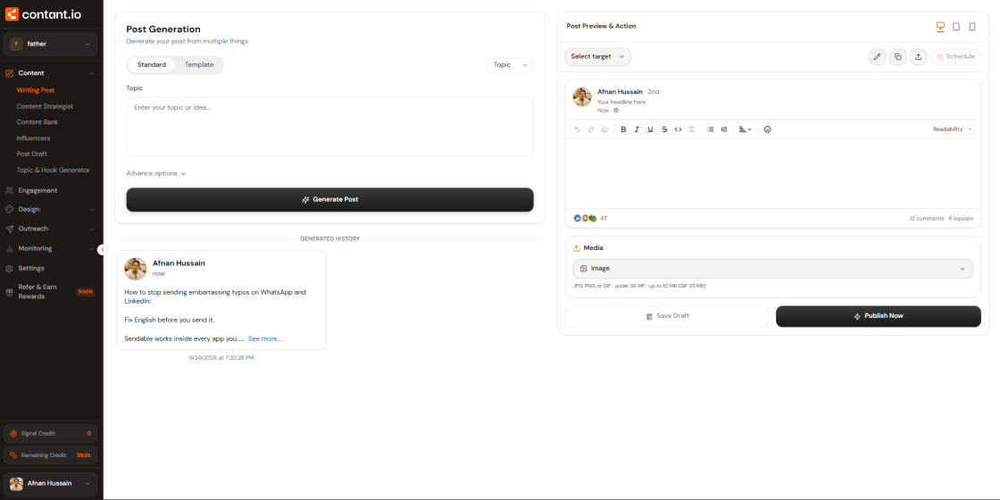
Task: Open the Select target dropdown
Action: 597,57
